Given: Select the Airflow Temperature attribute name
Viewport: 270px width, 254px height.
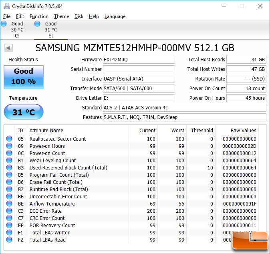Looking at the screenshot, I should (52, 204).
